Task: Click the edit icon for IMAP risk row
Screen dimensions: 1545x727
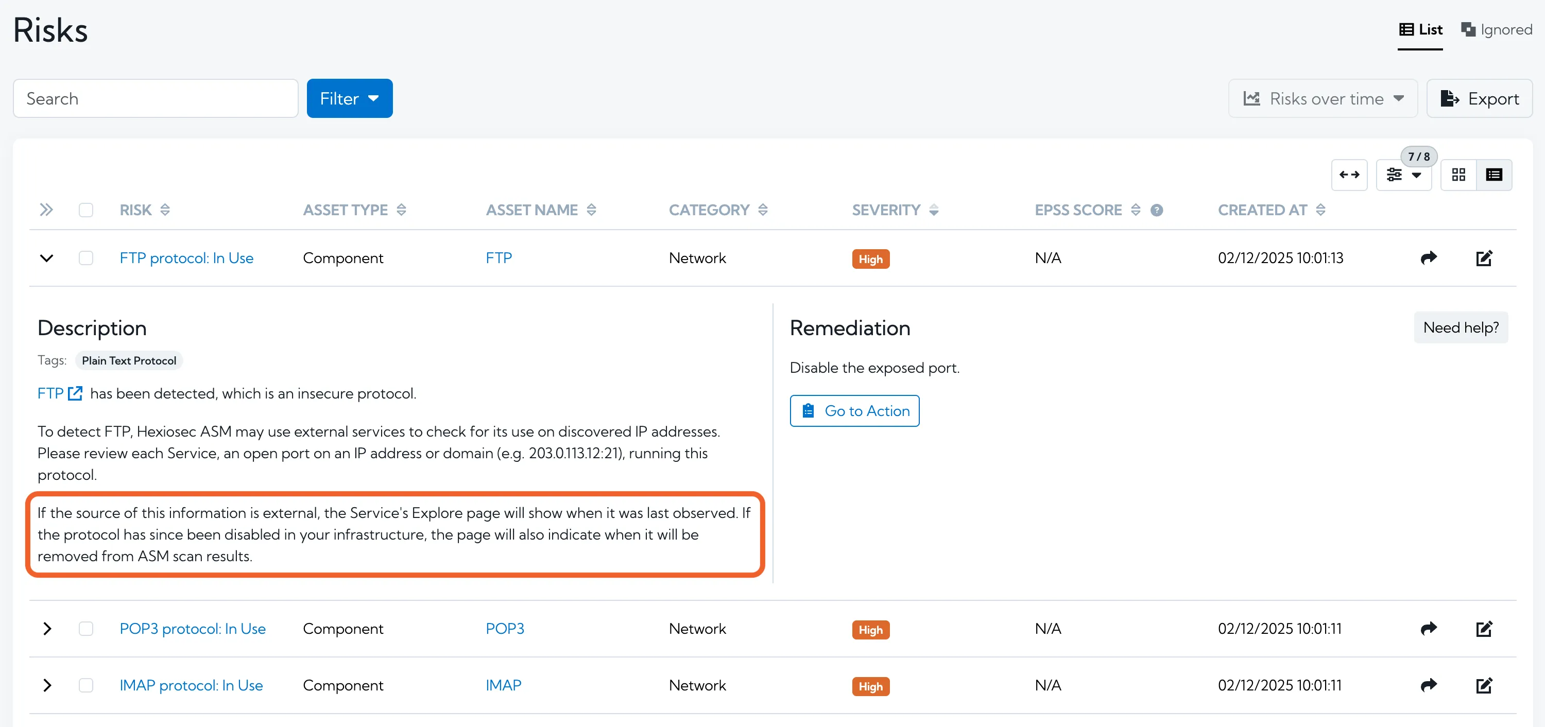Action: pos(1483,685)
